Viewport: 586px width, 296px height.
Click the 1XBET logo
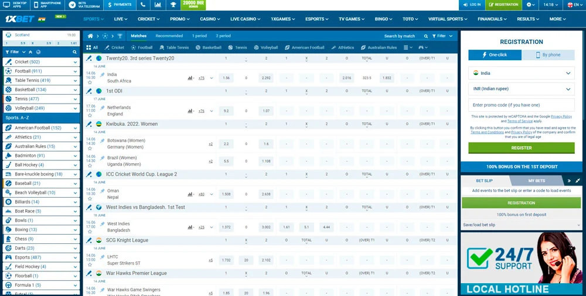coord(20,19)
